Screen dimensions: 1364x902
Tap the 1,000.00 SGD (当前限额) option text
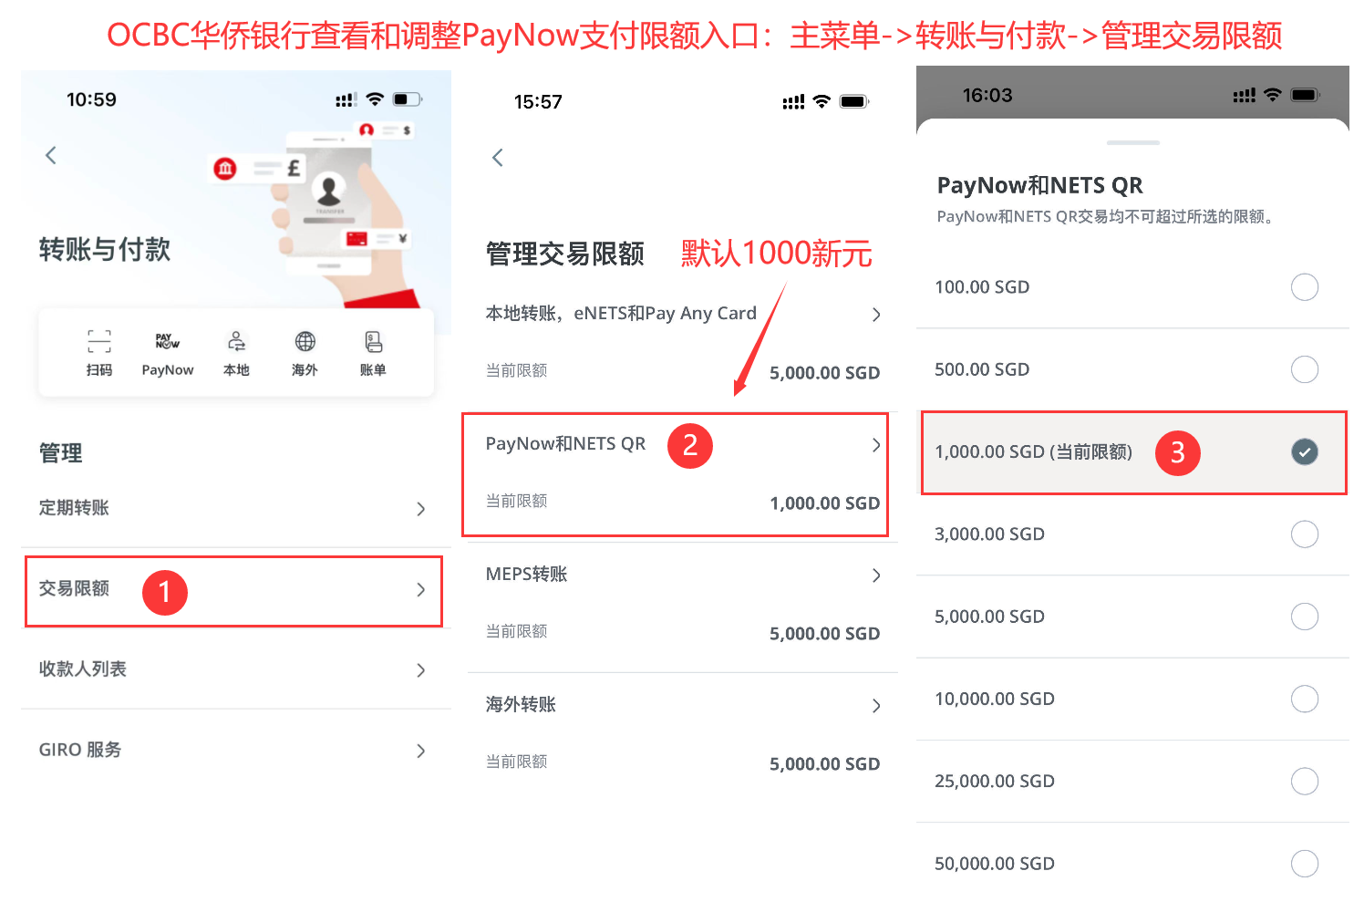[1033, 452]
